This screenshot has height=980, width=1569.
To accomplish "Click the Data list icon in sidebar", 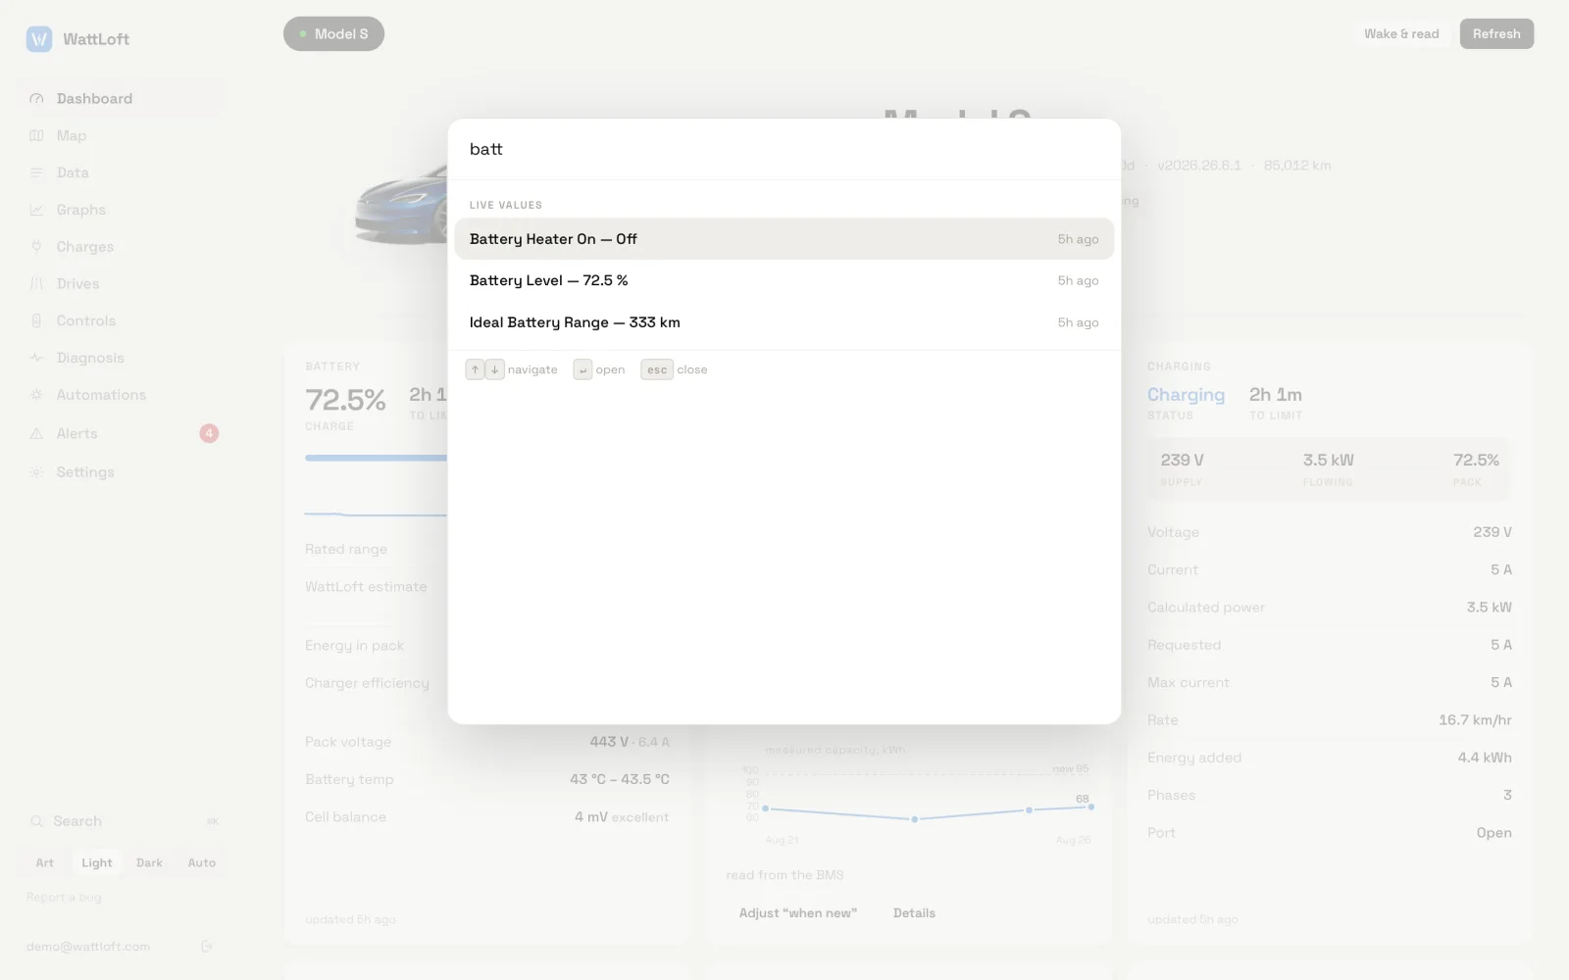I will (x=36, y=172).
